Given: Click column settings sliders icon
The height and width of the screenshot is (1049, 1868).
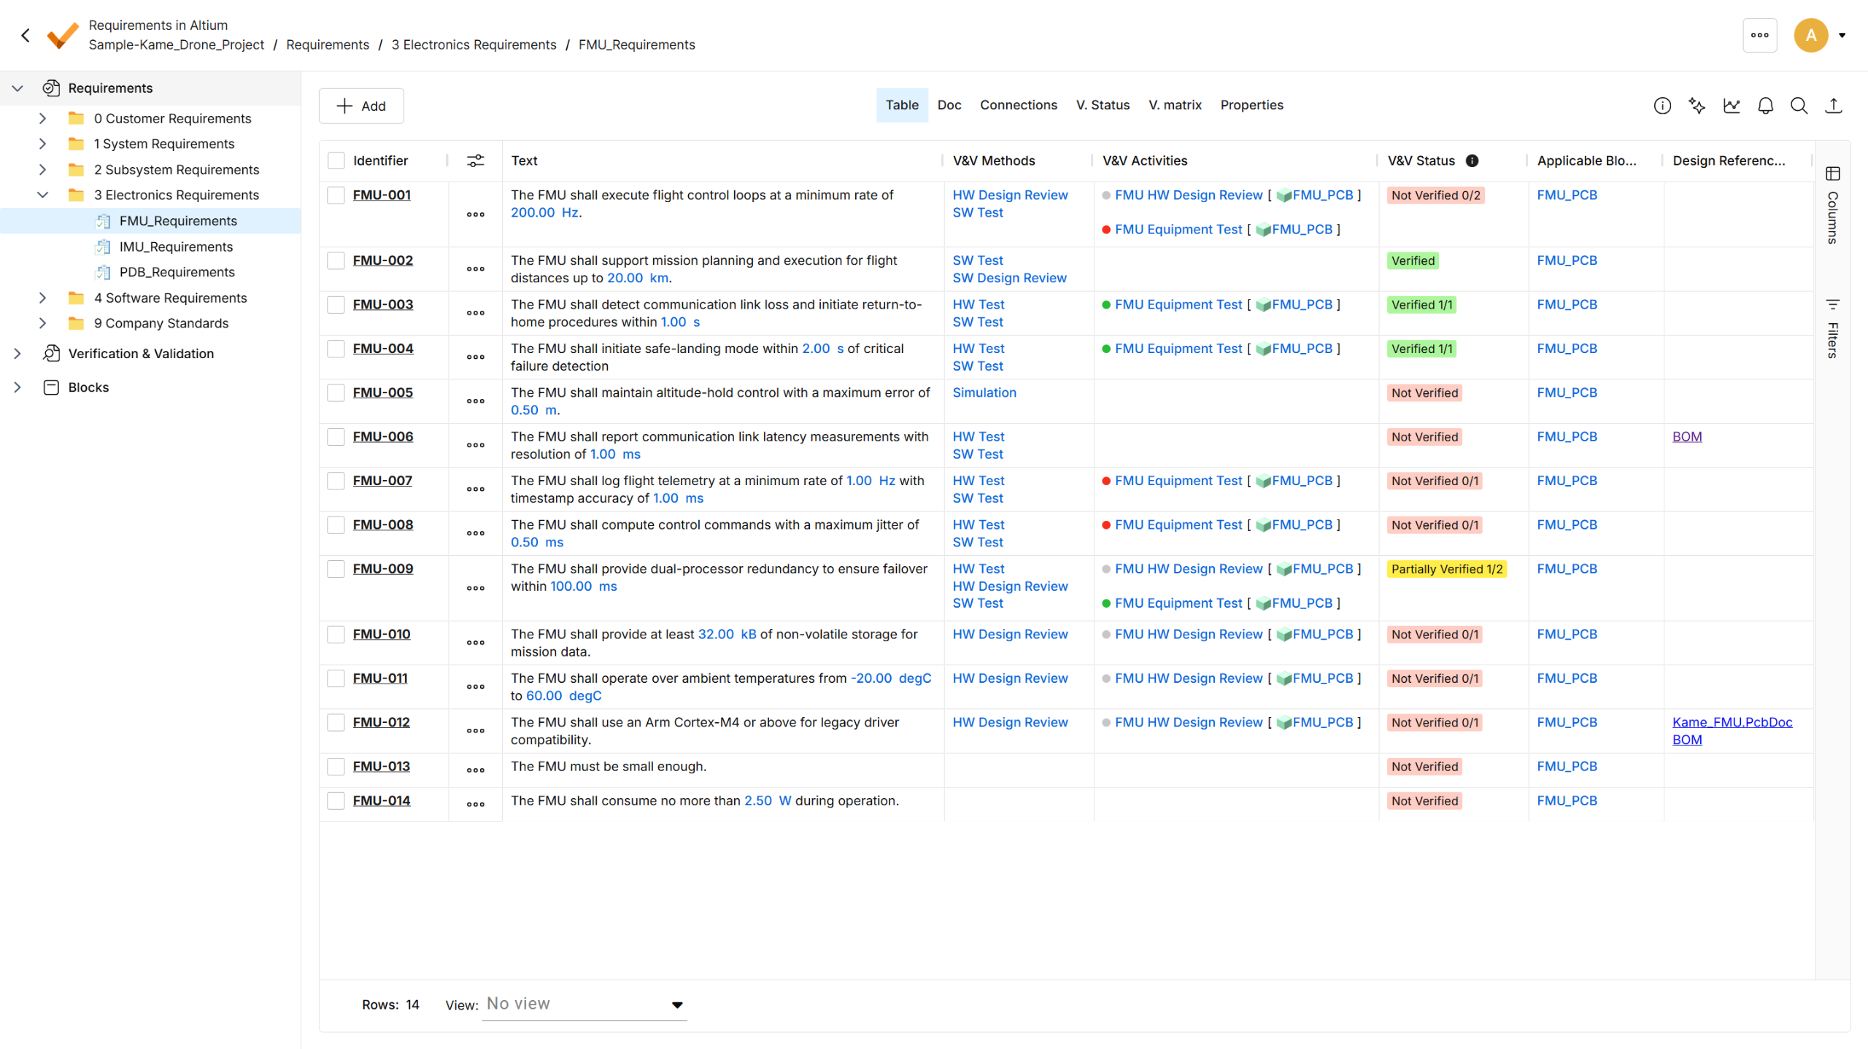Looking at the screenshot, I should coord(475,160).
